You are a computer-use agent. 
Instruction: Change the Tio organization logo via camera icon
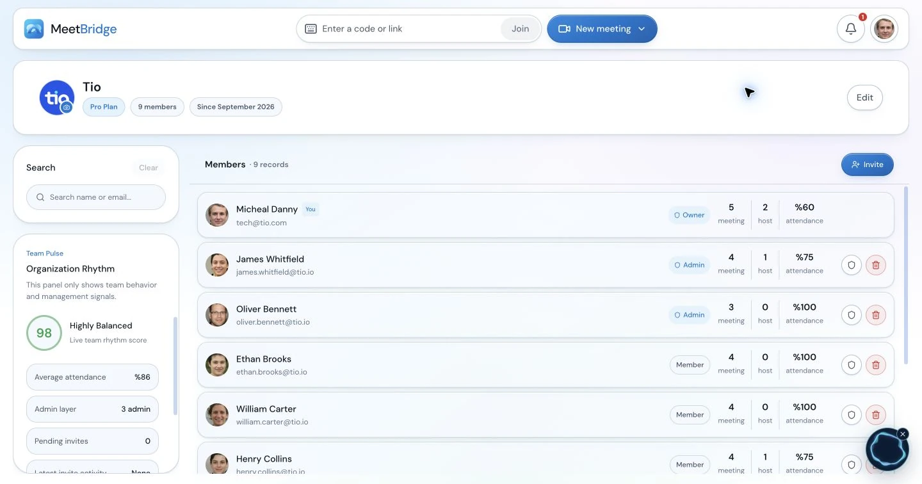tap(66, 108)
